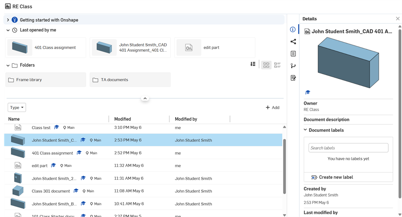402x217 pixels.
Task: Click the Last opened clock icon
Action: 15,30
